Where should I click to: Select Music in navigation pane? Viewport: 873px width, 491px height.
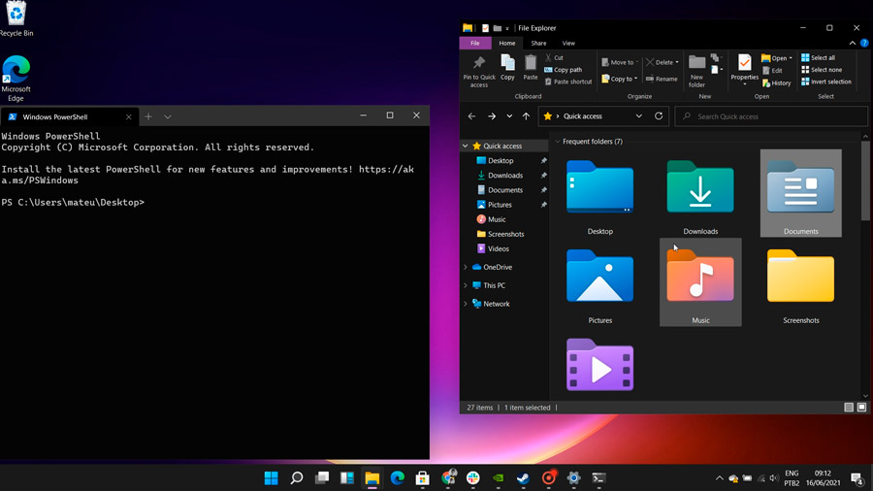point(497,219)
